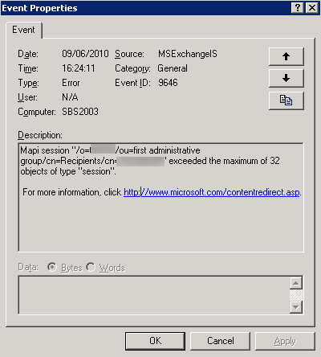The image size is (321, 357).
Task: Click the Source value MSExchangeIS
Action: coord(188,54)
